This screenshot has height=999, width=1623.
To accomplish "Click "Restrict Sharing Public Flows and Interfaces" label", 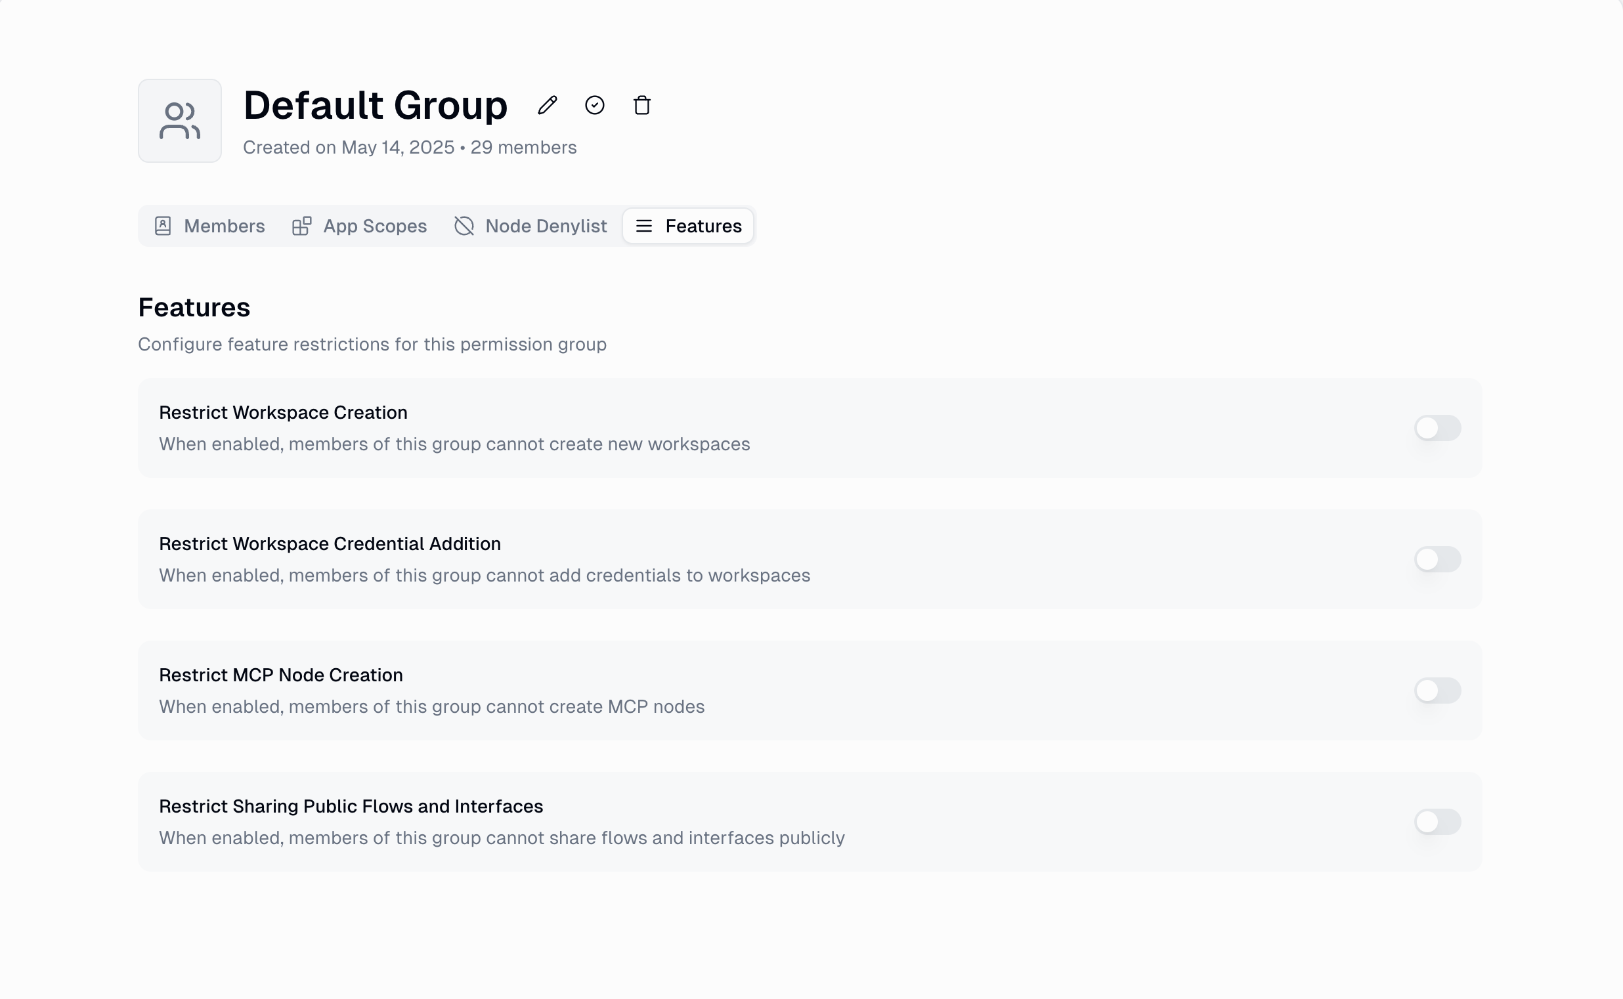I will [351, 806].
